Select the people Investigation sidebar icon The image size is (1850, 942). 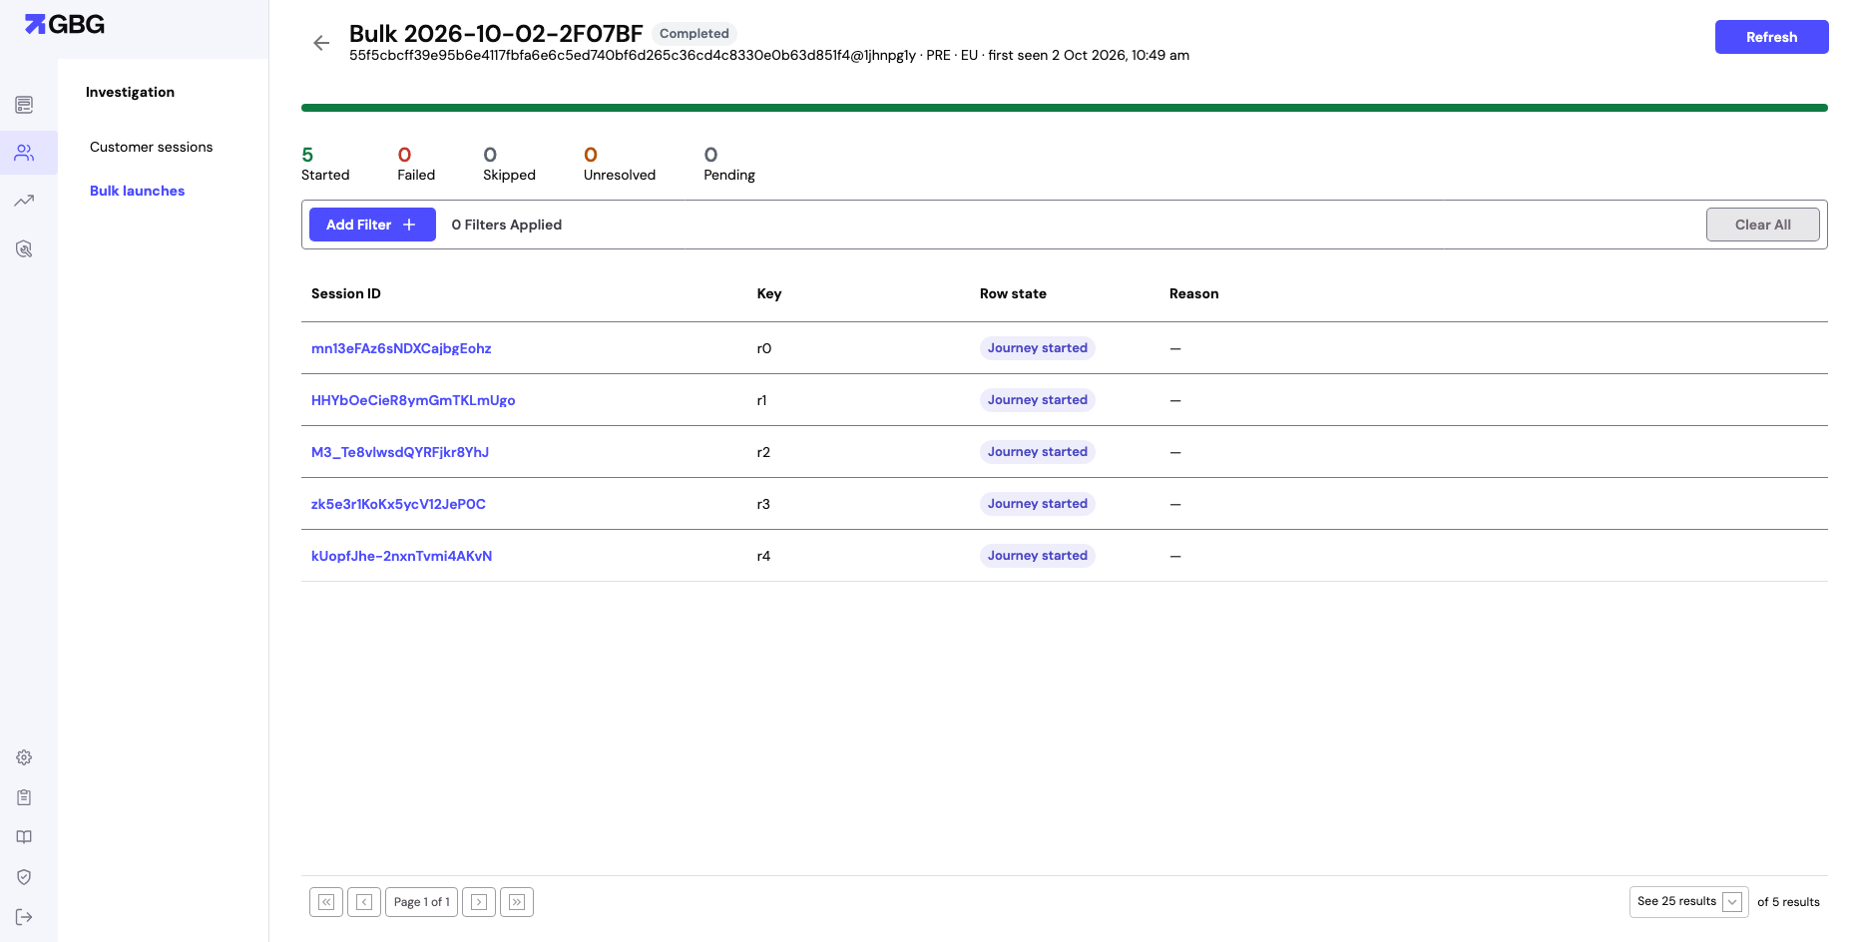(x=24, y=153)
